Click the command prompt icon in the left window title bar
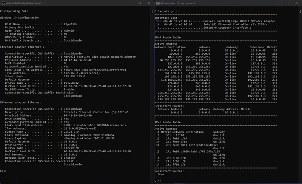Viewport: 302px width, 184px height. 3,3
